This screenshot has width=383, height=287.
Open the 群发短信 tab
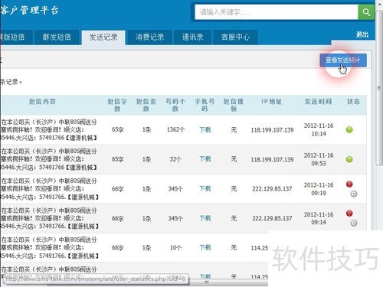tap(57, 38)
